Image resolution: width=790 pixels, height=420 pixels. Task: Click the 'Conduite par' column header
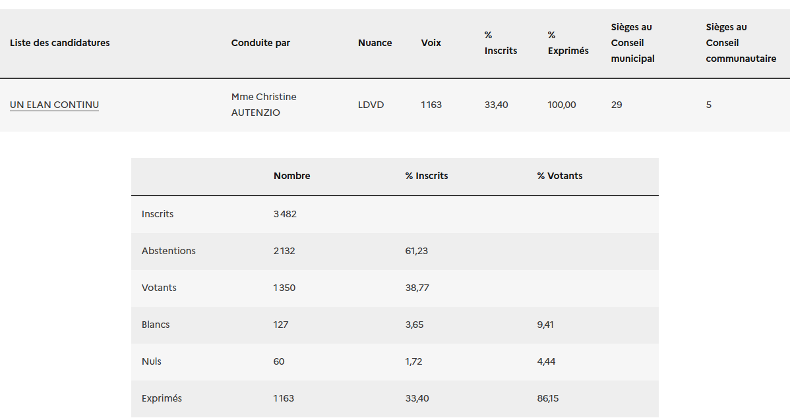(260, 43)
